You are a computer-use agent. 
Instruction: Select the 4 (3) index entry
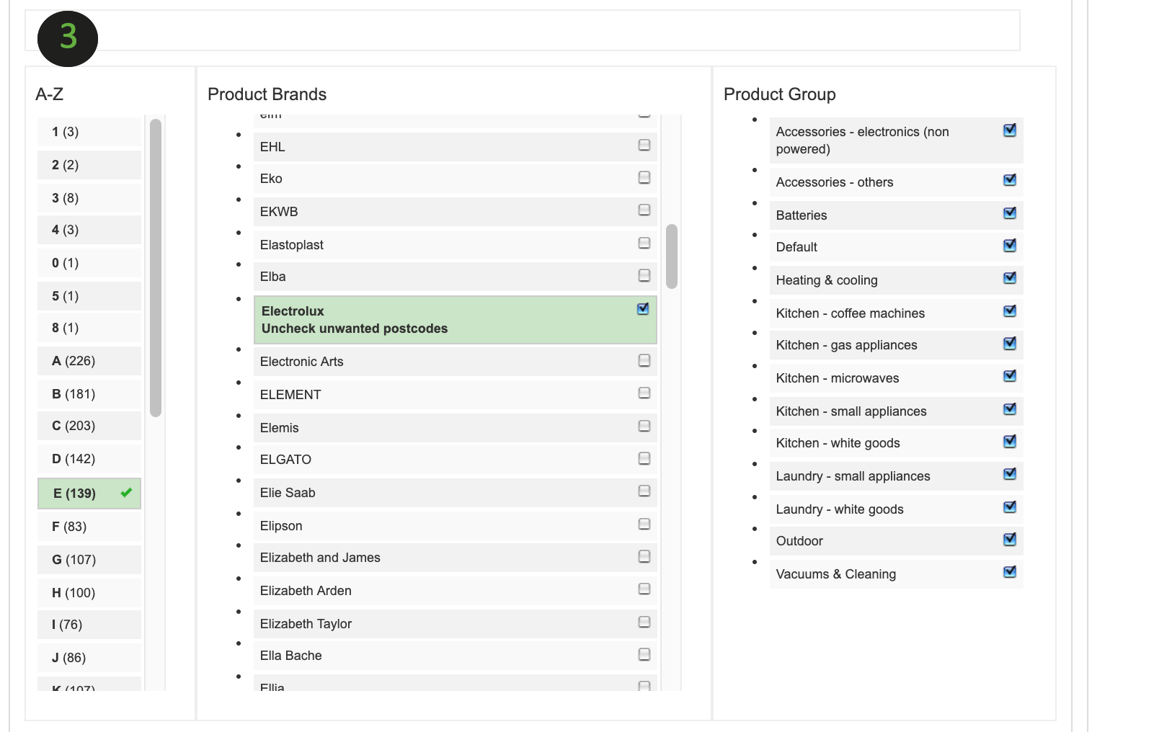click(x=89, y=230)
